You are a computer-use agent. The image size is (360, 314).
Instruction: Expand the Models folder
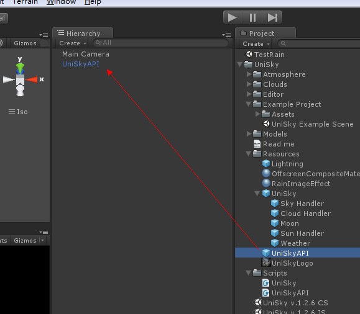[x=249, y=133]
